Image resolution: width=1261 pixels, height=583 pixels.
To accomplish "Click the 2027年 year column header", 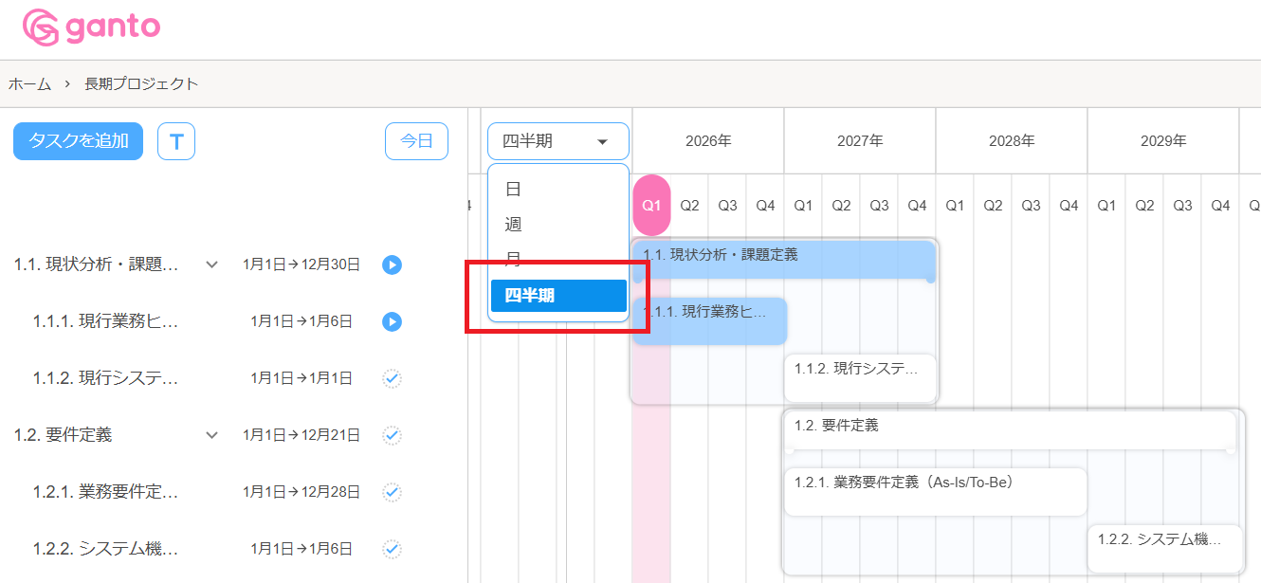I will 859,140.
